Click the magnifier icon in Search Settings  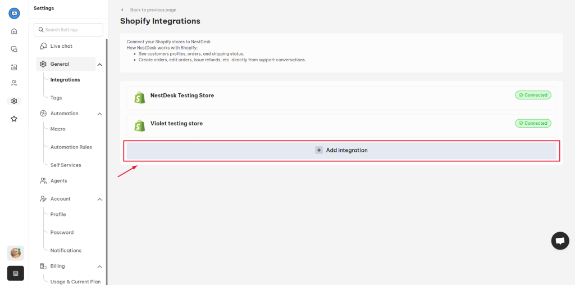[x=41, y=30]
